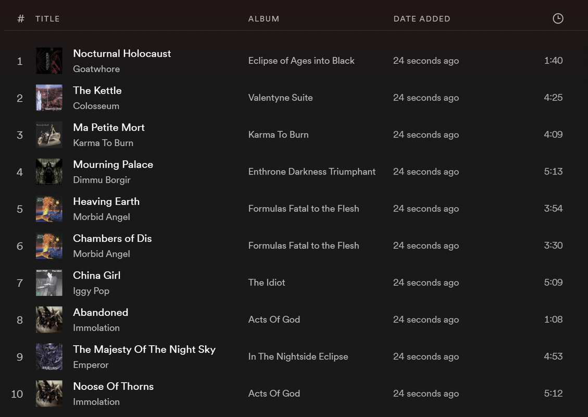Open artist Immolation under Noose Of Thorns

(96, 401)
